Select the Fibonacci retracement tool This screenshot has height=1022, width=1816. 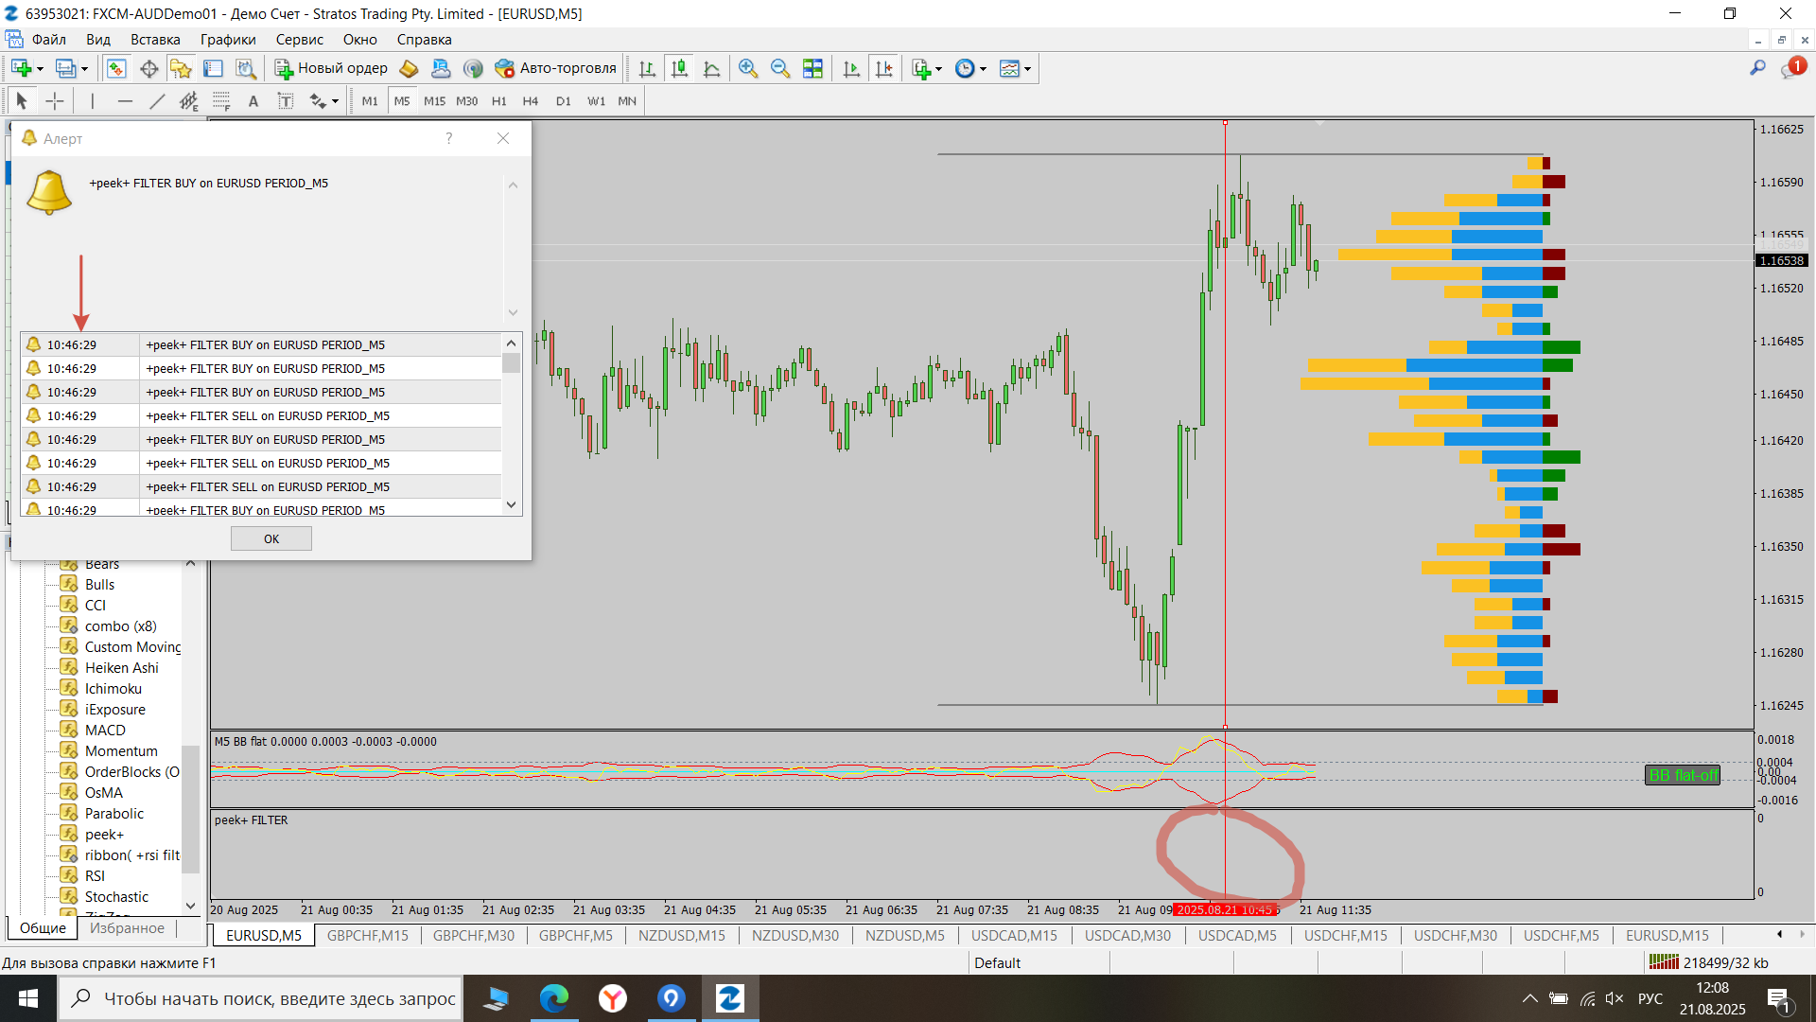tap(220, 101)
